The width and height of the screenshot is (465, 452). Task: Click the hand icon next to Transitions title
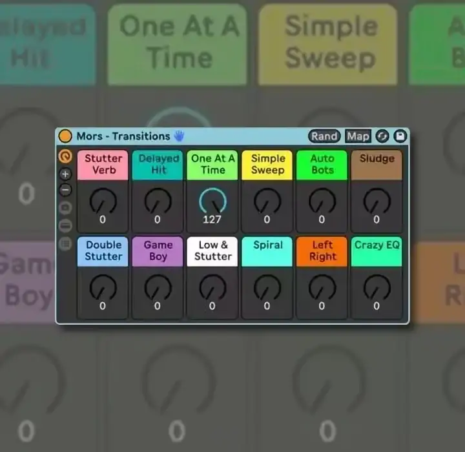(x=179, y=136)
